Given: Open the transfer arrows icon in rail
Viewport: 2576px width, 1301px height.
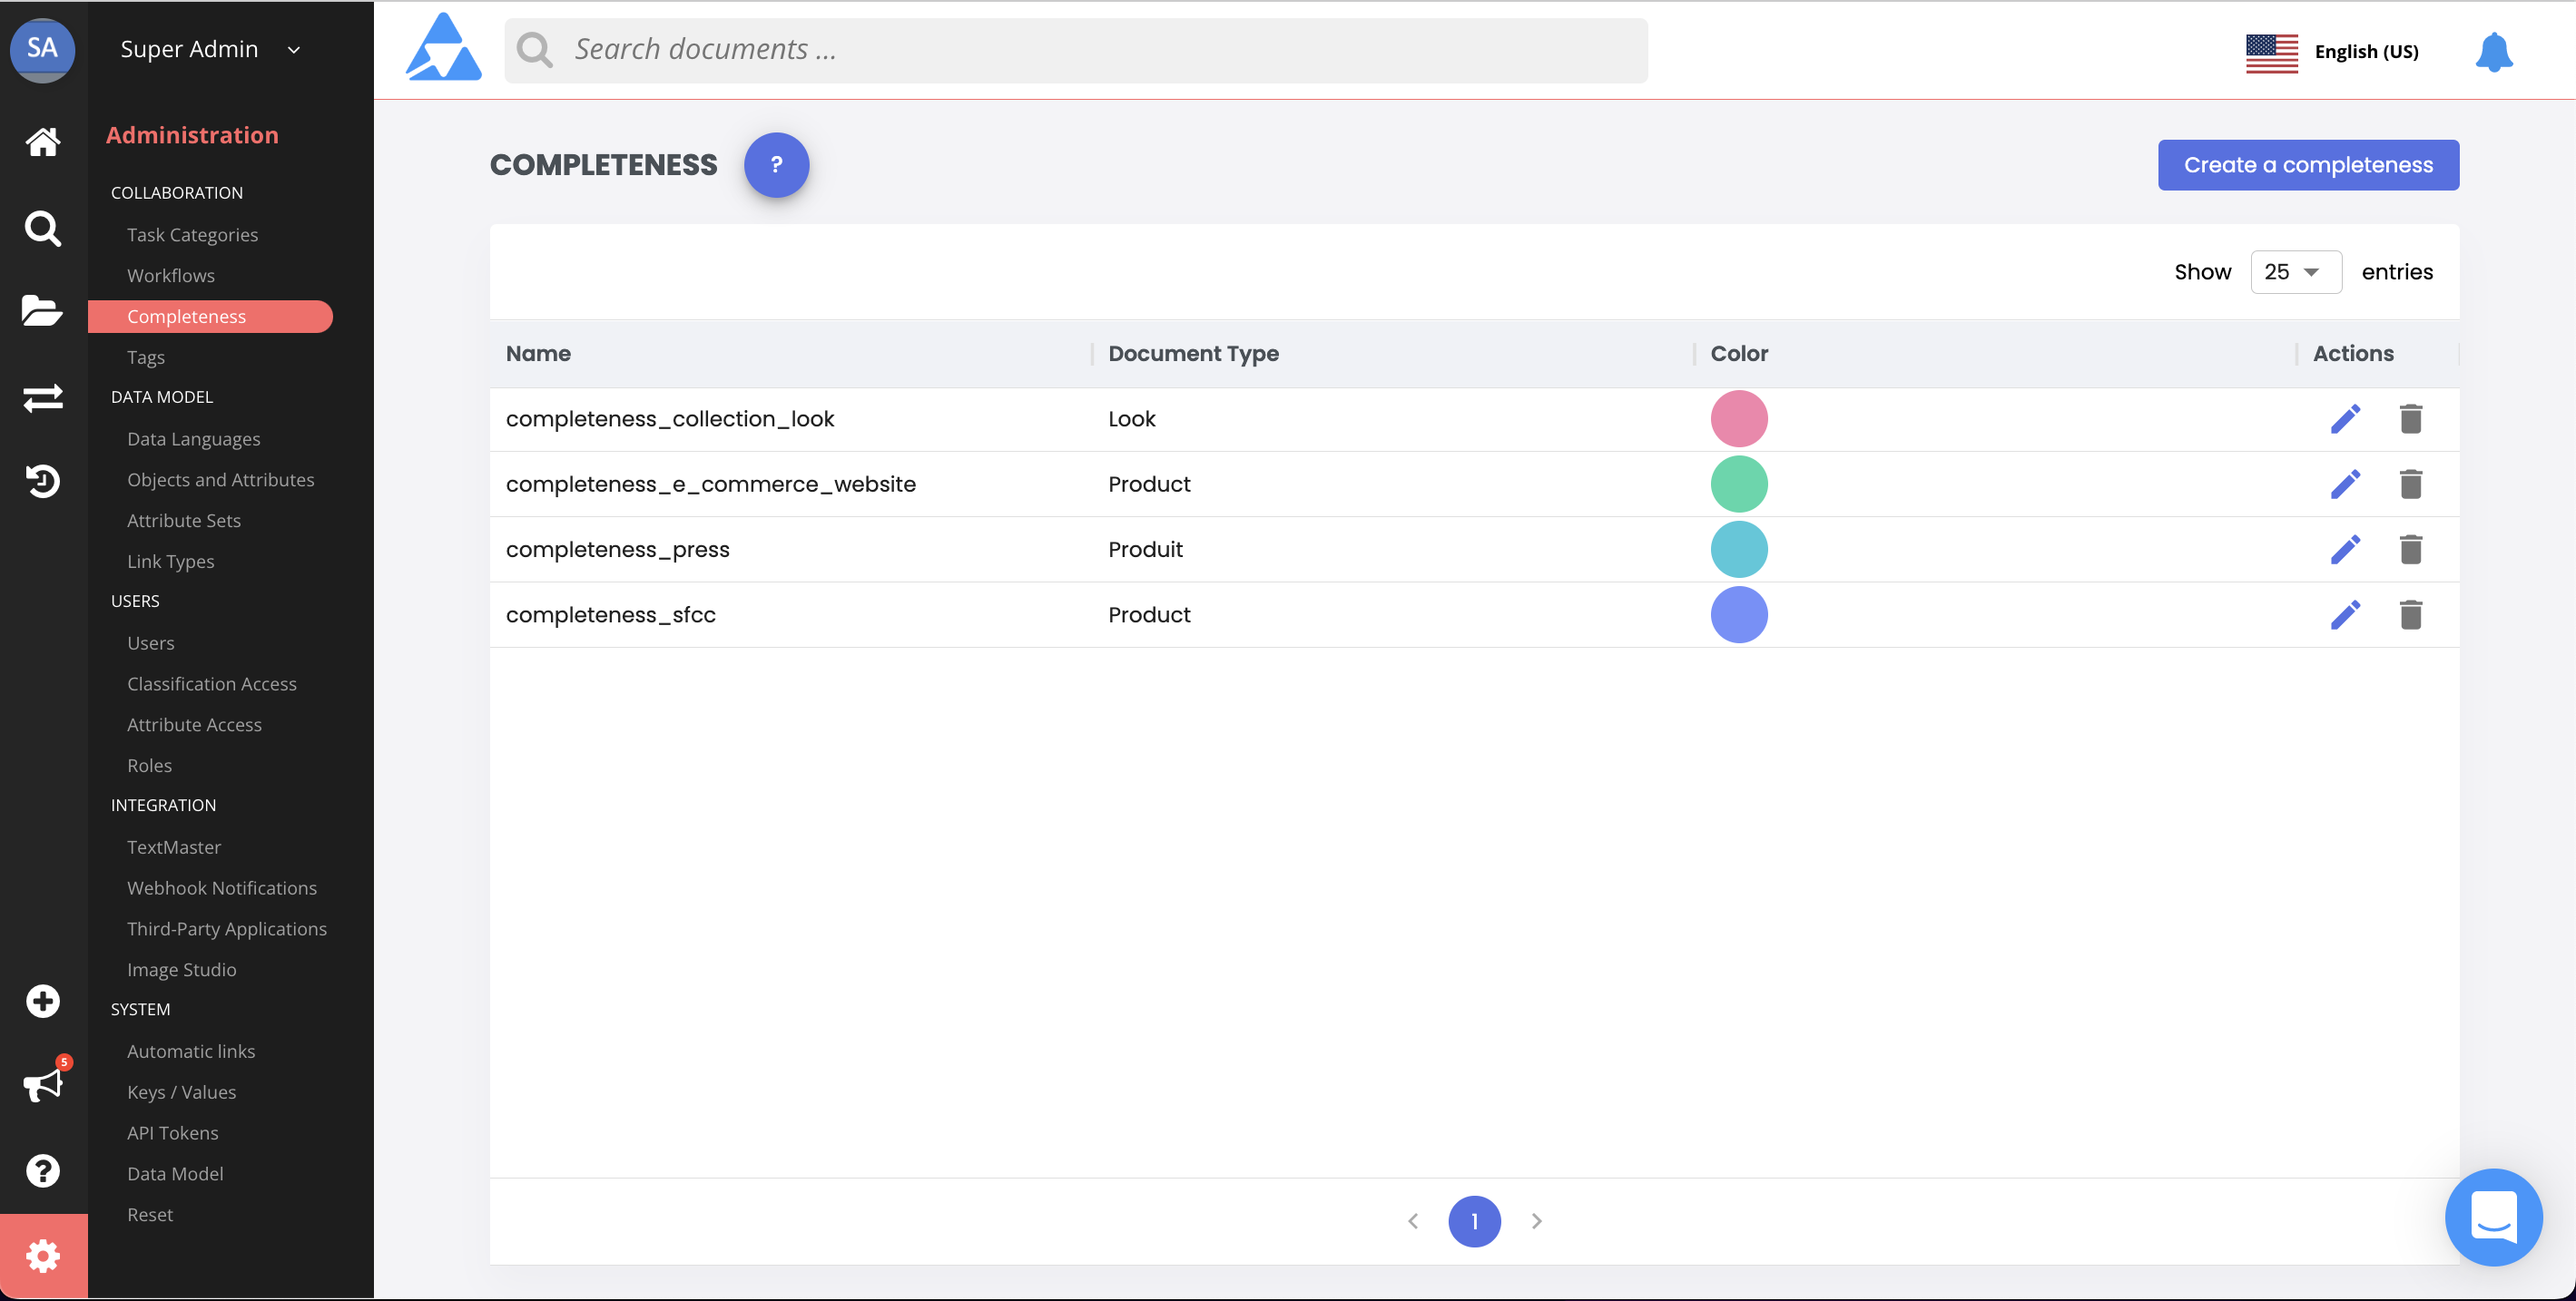Looking at the screenshot, I should tap(42, 397).
